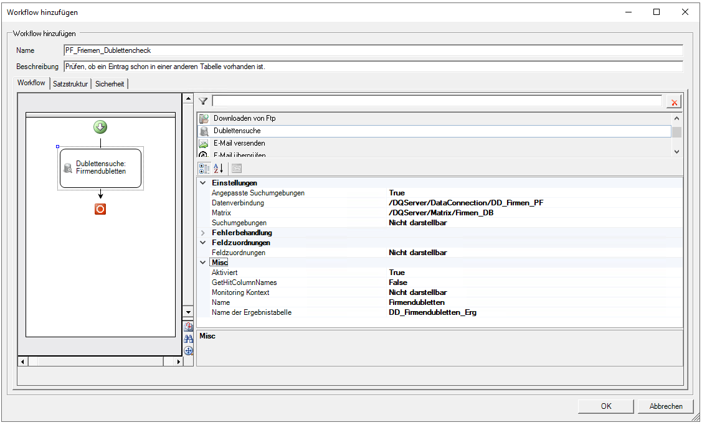Image resolution: width=702 pixels, height=425 pixels.
Task: Click the value DD_Firmendubletten_Erg
Action: [x=432, y=312]
